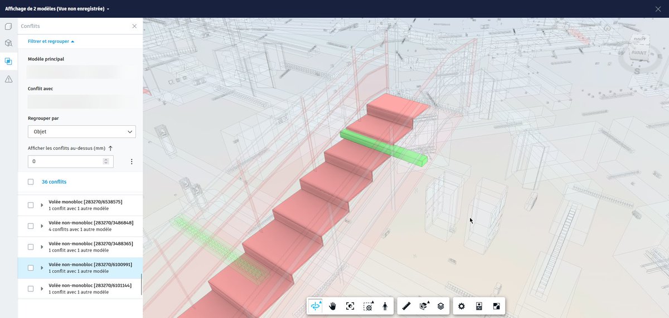Open the Levels layers tool
Screen dimensions: 669x318
[x=441, y=306]
